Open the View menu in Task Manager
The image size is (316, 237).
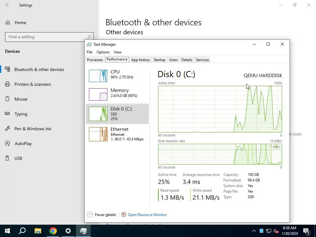118,52
